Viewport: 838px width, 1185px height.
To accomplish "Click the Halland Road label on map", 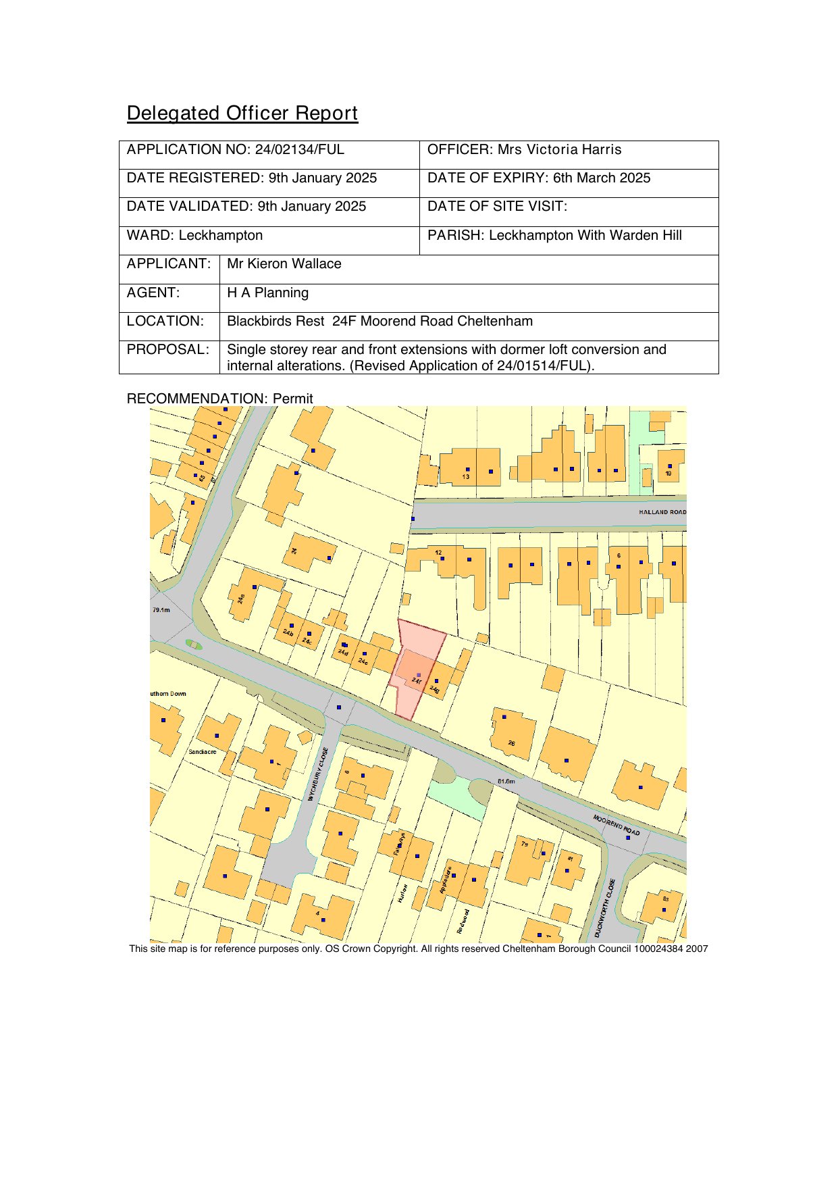I will pyautogui.click(x=662, y=512).
